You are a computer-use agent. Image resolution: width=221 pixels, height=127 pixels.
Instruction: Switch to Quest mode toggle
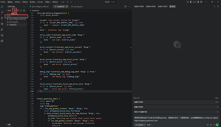tap(113, 2)
